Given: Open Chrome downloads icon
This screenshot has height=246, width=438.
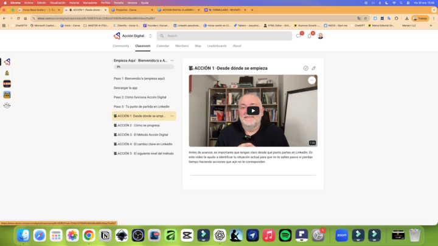Looking at the screenshot, I should (x=407, y=18).
